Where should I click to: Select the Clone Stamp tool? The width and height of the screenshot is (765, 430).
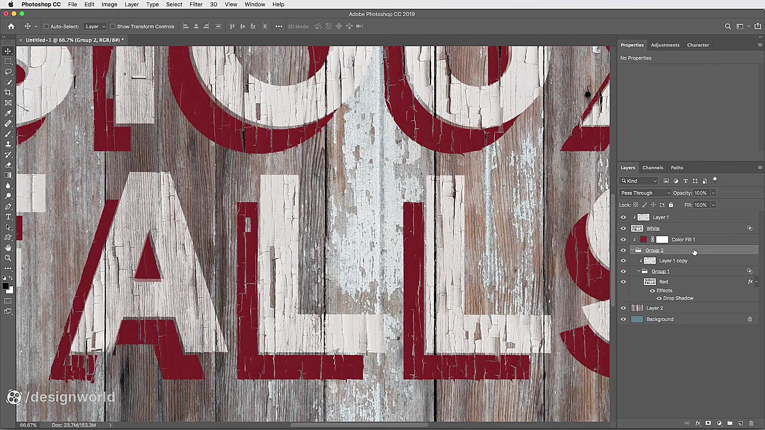(x=8, y=144)
